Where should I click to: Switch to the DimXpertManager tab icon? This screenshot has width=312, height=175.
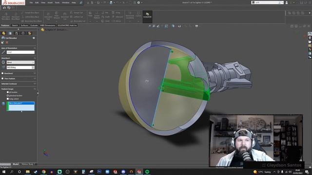(23, 33)
